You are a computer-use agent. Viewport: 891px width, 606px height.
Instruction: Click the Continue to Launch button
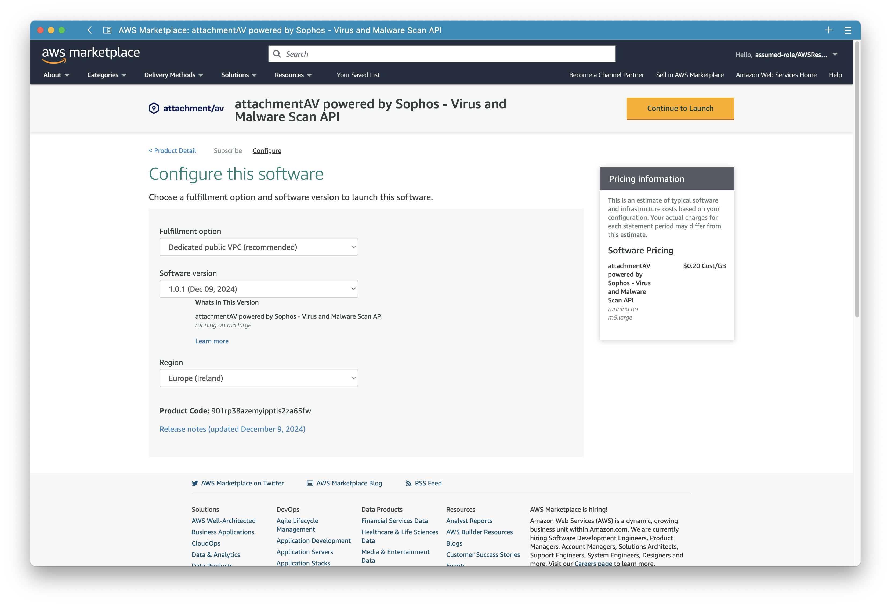click(x=679, y=108)
